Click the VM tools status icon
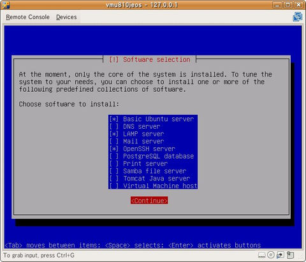The width and height of the screenshot is (306, 262). point(290,255)
